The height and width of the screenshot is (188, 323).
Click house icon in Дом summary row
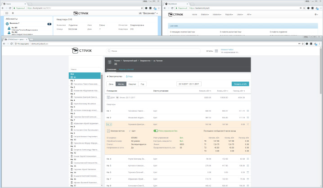pyautogui.click(x=108, y=98)
